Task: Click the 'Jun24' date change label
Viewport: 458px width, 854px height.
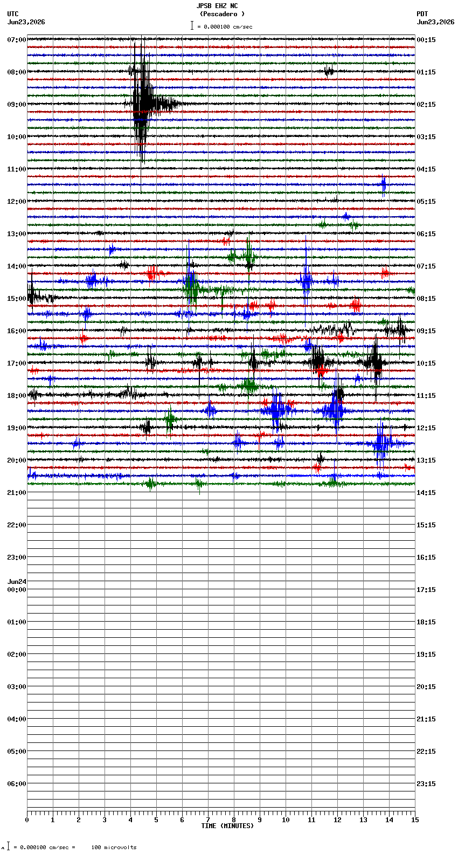Action: tap(17, 582)
